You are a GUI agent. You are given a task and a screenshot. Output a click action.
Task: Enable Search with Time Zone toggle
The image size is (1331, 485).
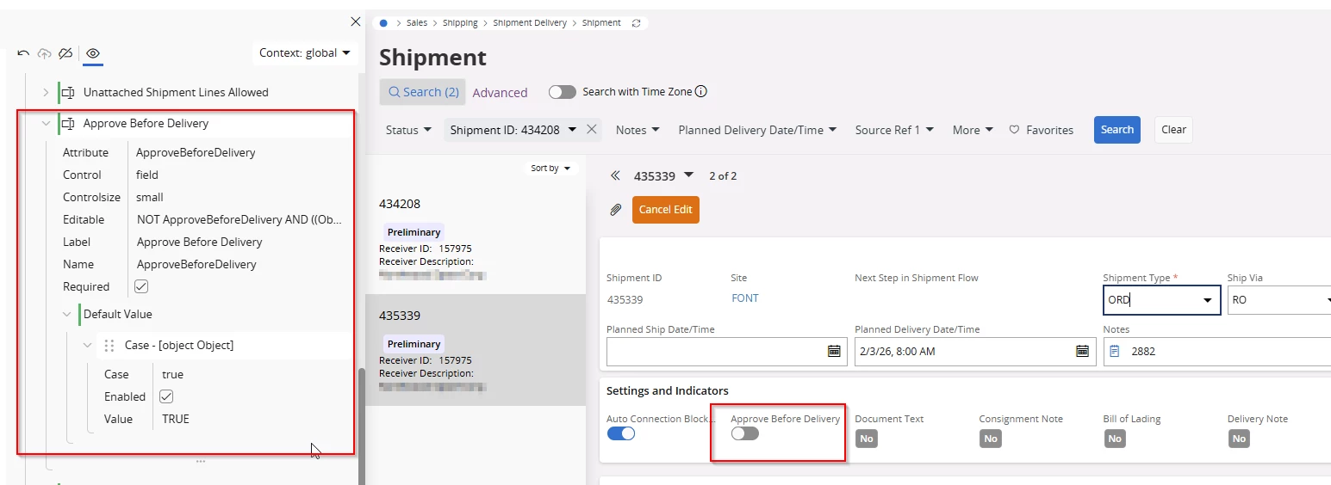[x=563, y=92]
